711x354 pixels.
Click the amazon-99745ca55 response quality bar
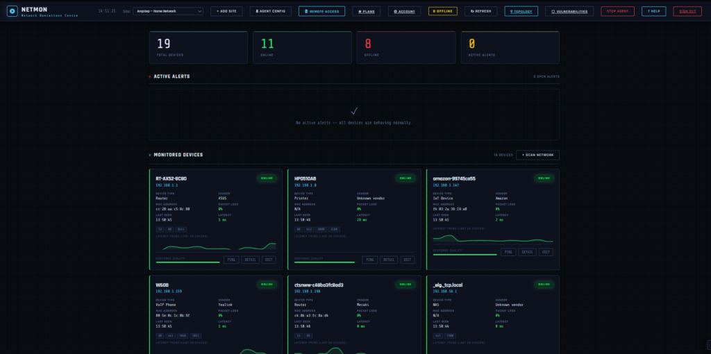pos(465,254)
